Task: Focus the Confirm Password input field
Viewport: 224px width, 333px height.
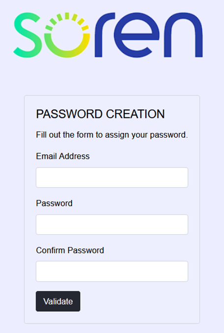Action: 112,272
